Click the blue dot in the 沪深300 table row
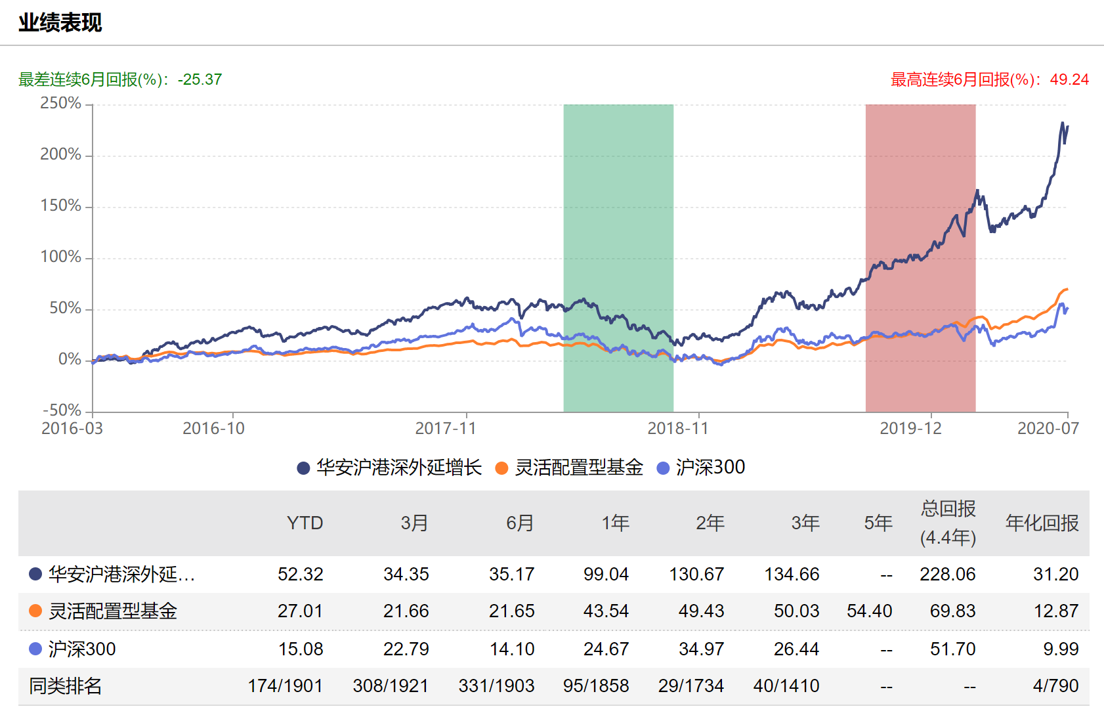Image resolution: width=1104 pixels, height=719 pixels. click(35, 649)
